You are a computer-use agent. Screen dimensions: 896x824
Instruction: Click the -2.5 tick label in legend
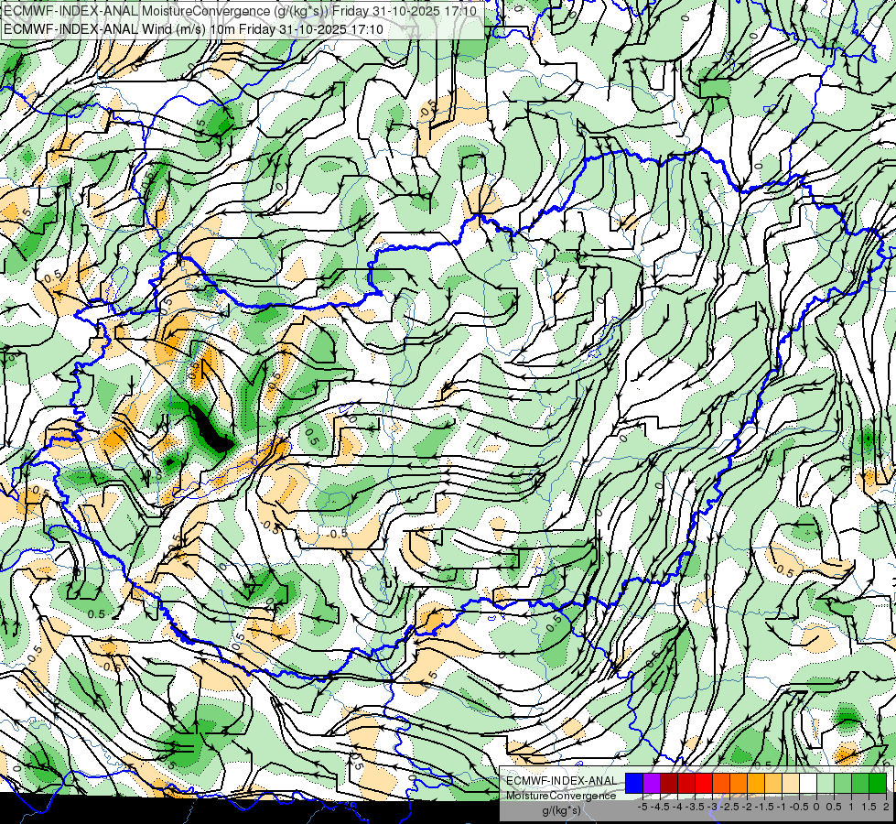(x=729, y=807)
